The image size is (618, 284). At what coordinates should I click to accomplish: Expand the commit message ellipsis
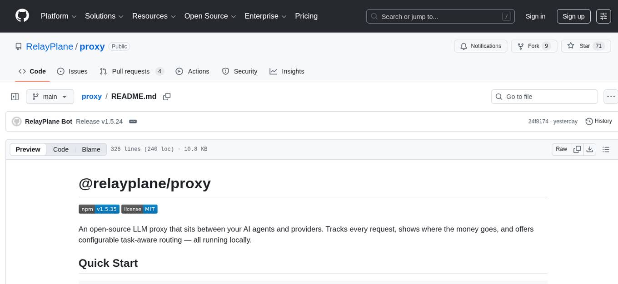[x=133, y=121]
